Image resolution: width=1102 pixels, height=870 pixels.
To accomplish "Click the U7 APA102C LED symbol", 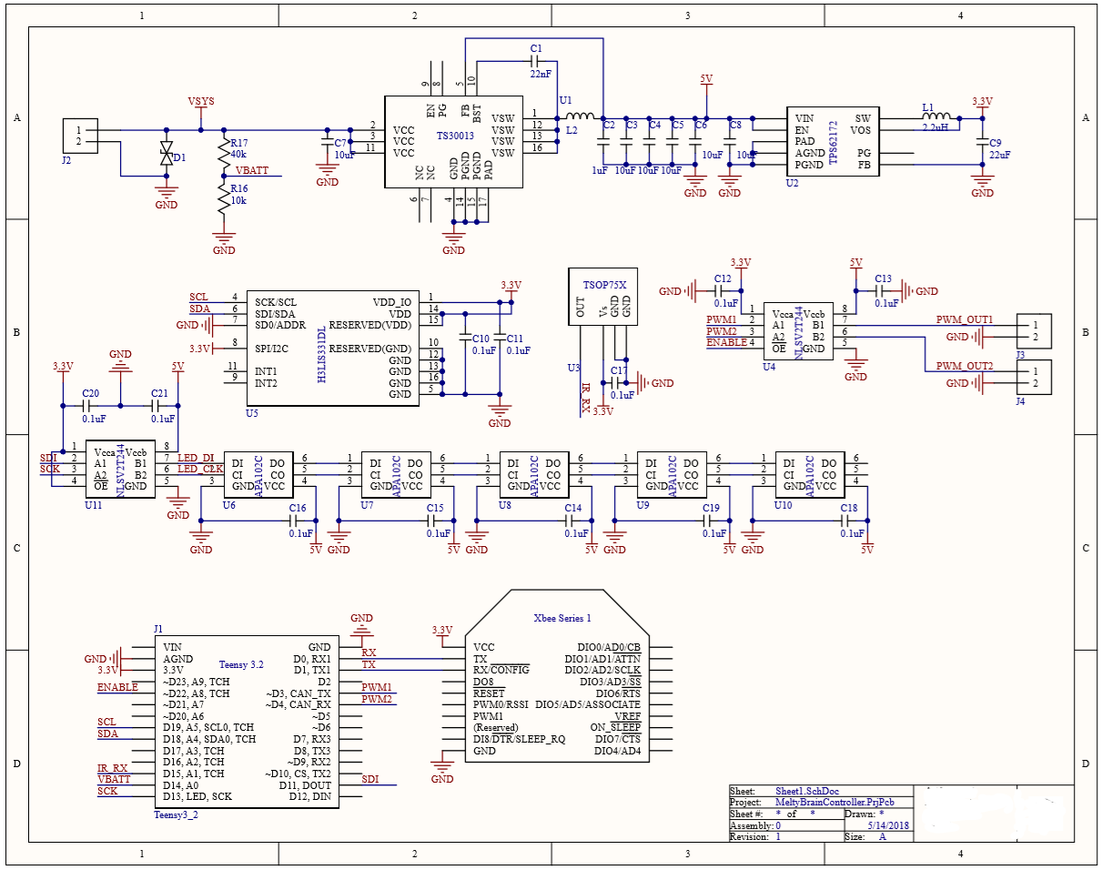I will pos(396,474).
